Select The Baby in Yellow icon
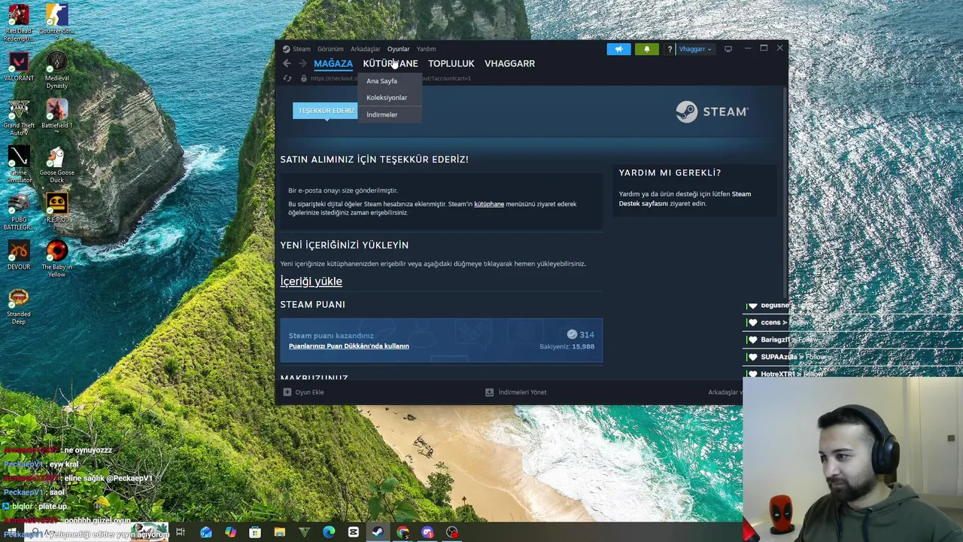Screen dimensions: 963x542 56,259
